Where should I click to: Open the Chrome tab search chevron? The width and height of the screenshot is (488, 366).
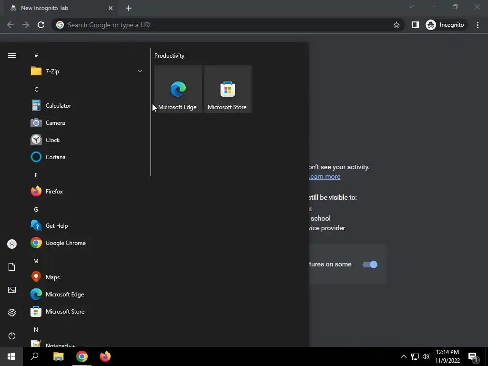point(411,7)
